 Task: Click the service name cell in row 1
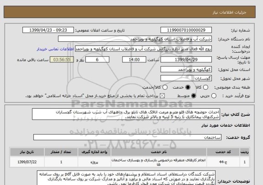click(159, 162)
